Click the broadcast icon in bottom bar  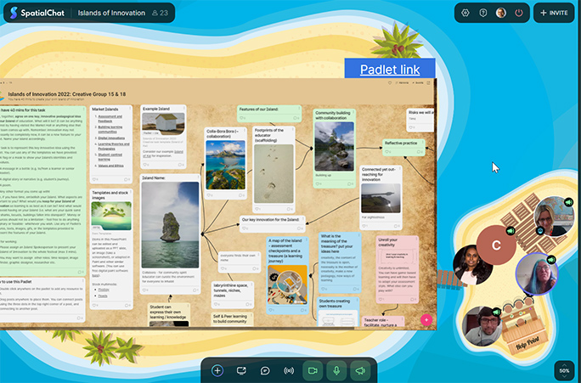[289, 370]
